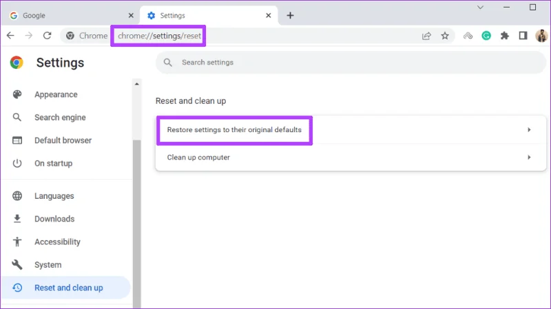The width and height of the screenshot is (551, 309).
Task: Open a new tab with the plus button
Action: tap(290, 15)
